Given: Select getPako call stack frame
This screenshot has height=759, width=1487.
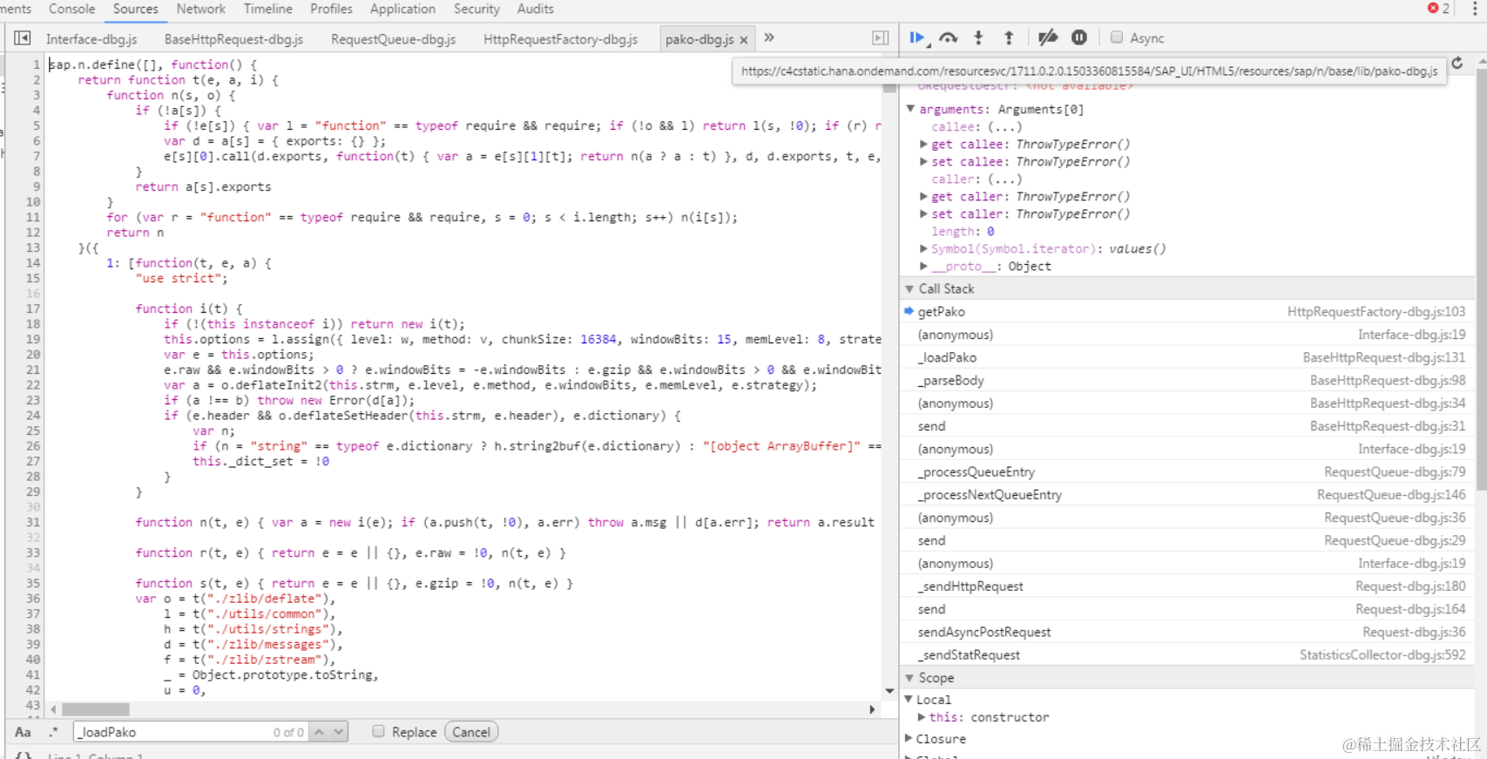Looking at the screenshot, I should pos(1186,312).
